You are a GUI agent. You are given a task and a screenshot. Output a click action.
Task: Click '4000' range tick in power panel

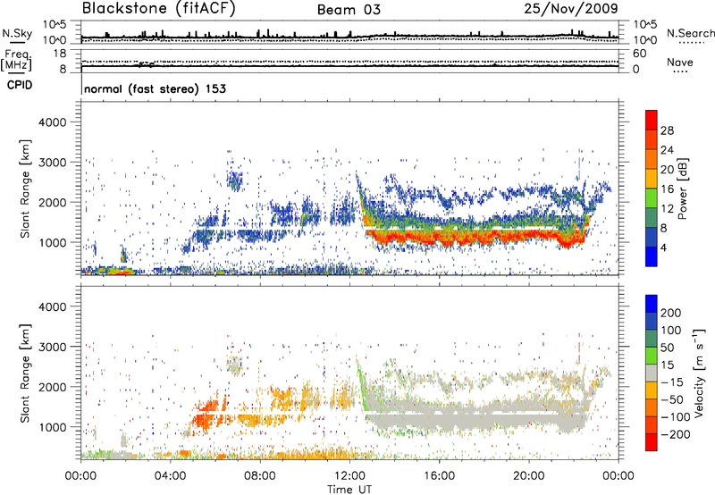pos(52,122)
